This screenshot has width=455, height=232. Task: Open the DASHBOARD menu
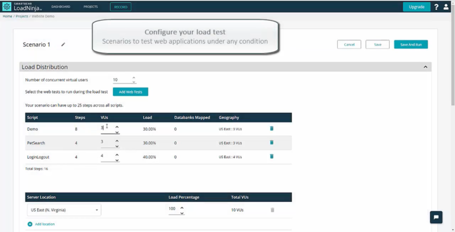(x=60, y=7)
